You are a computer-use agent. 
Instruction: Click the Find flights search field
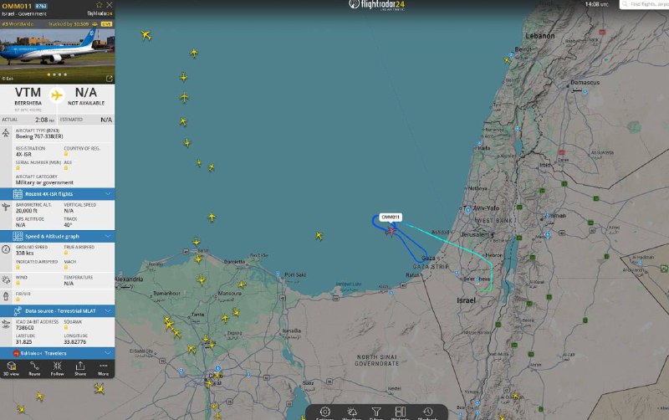[644, 4]
